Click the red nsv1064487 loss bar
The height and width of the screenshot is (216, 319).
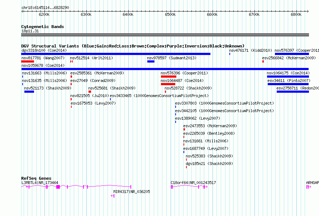tap(168, 84)
